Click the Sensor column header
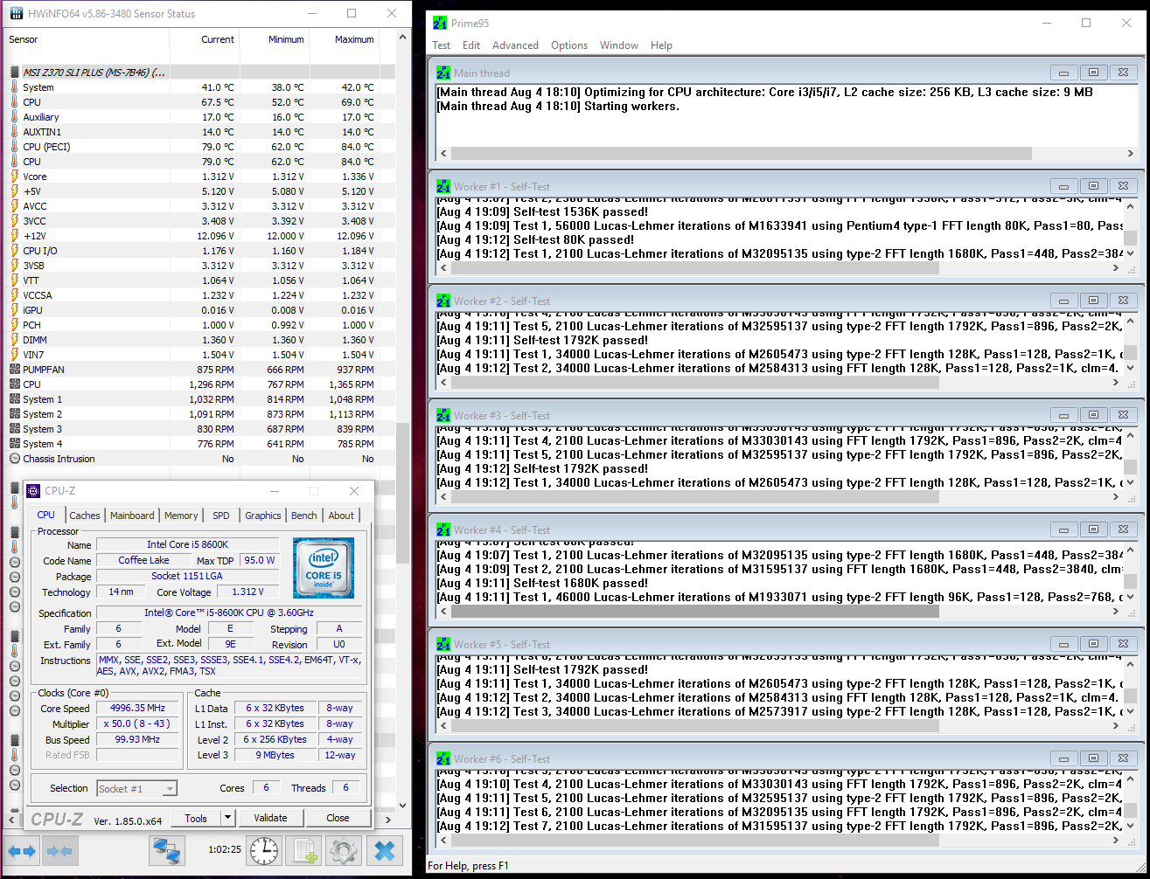 tap(87, 39)
